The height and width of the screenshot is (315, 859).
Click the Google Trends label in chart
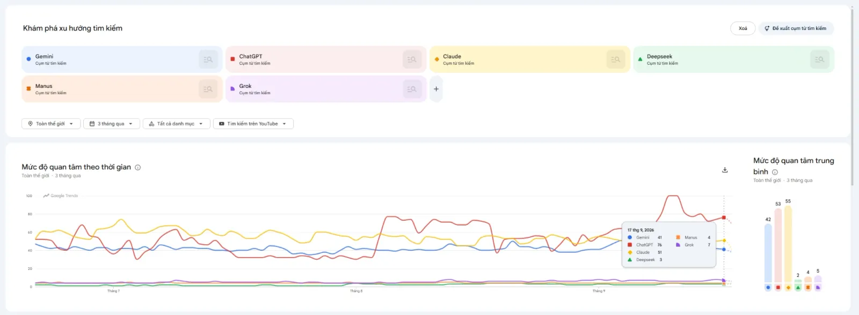point(61,196)
